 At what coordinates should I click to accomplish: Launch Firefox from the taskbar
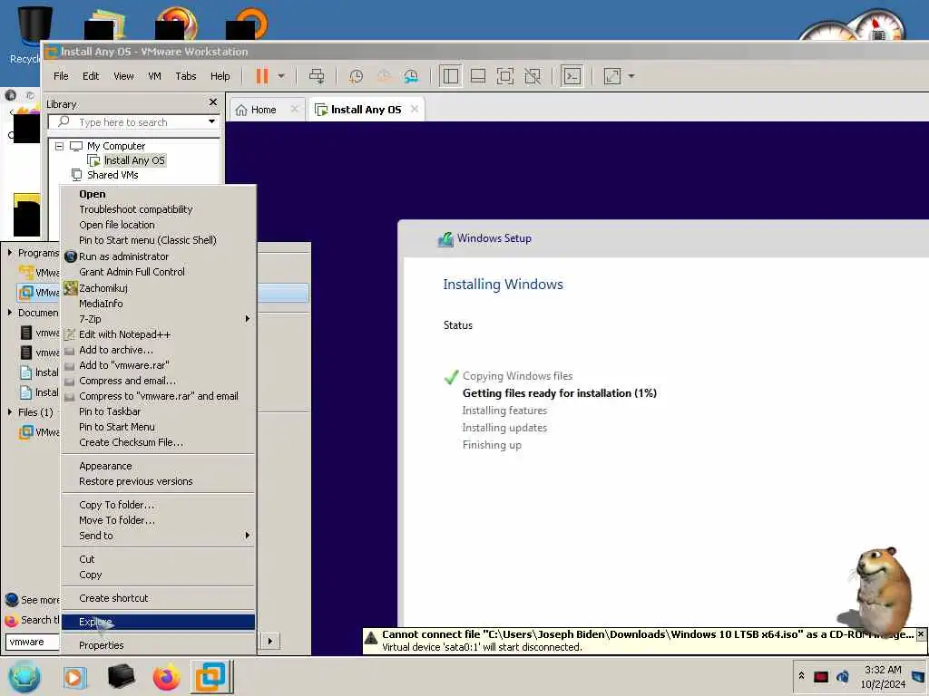tap(167, 676)
